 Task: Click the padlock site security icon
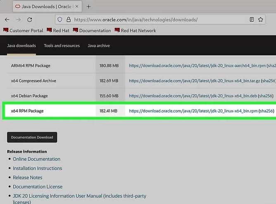pyautogui.click(x=69, y=19)
